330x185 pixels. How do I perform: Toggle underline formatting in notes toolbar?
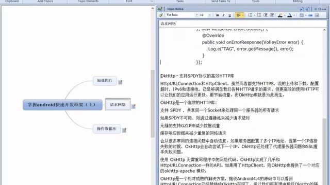click(229, 15)
